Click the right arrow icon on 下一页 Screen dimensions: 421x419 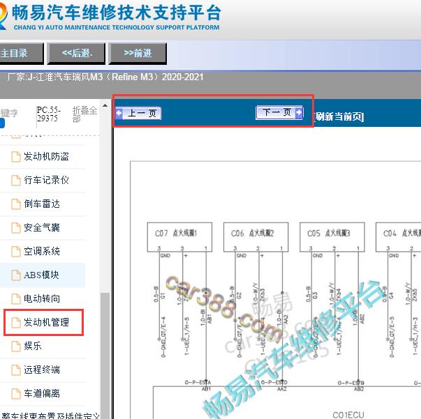[299, 112]
